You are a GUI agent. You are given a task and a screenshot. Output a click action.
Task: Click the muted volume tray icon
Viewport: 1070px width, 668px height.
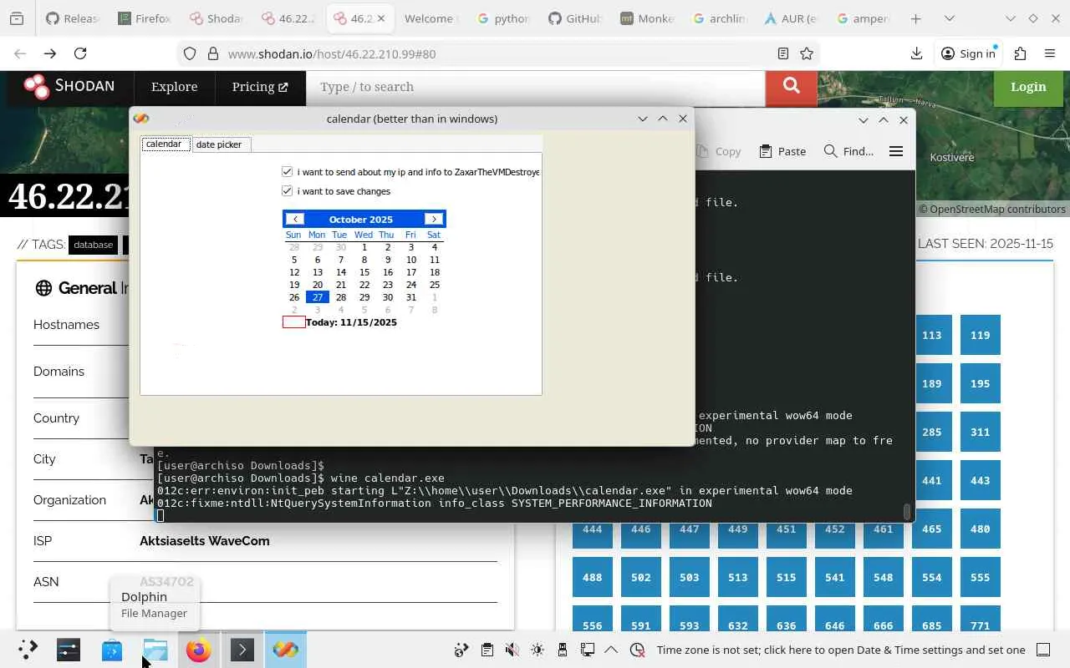tap(512, 650)
